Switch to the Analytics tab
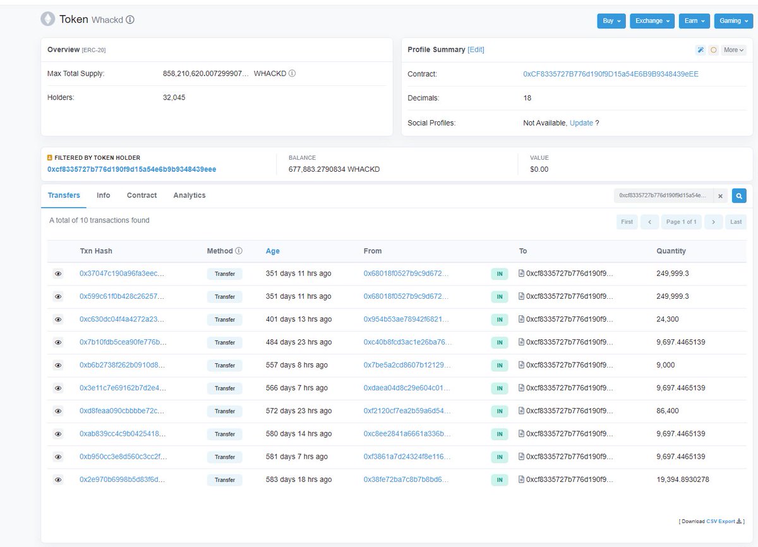The image size is (758, 547). [189, 195]
